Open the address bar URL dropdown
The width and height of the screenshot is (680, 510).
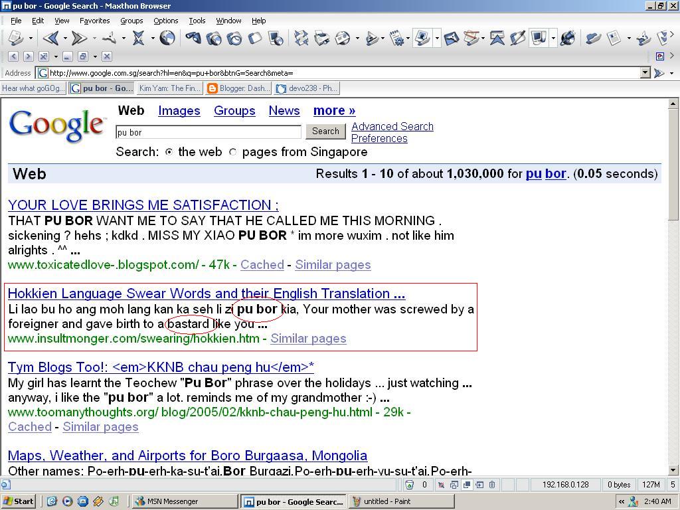pos(645,73)
